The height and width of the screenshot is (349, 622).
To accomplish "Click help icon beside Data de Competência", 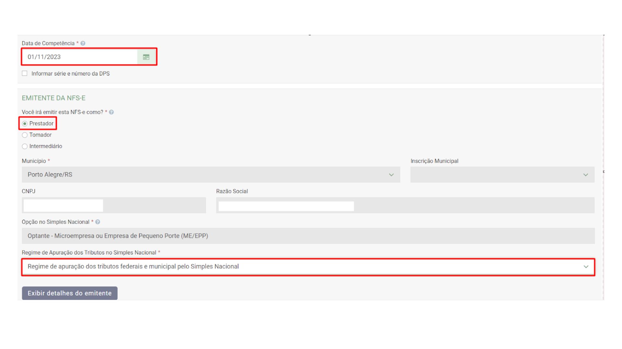I will 83,43.
